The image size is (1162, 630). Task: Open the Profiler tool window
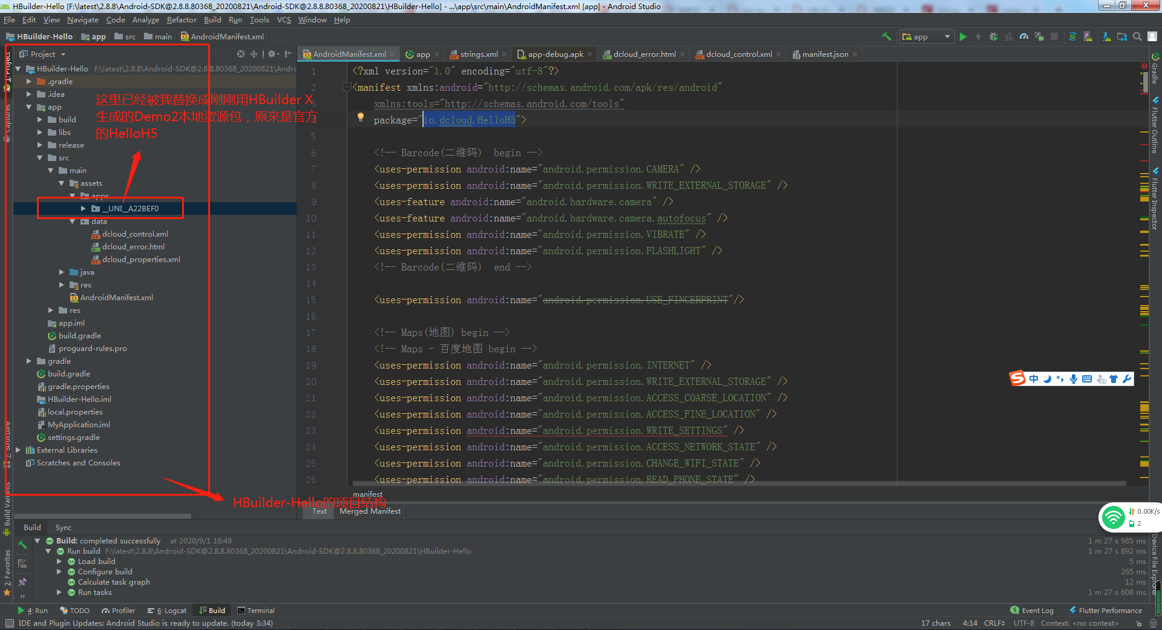point(119,611)
